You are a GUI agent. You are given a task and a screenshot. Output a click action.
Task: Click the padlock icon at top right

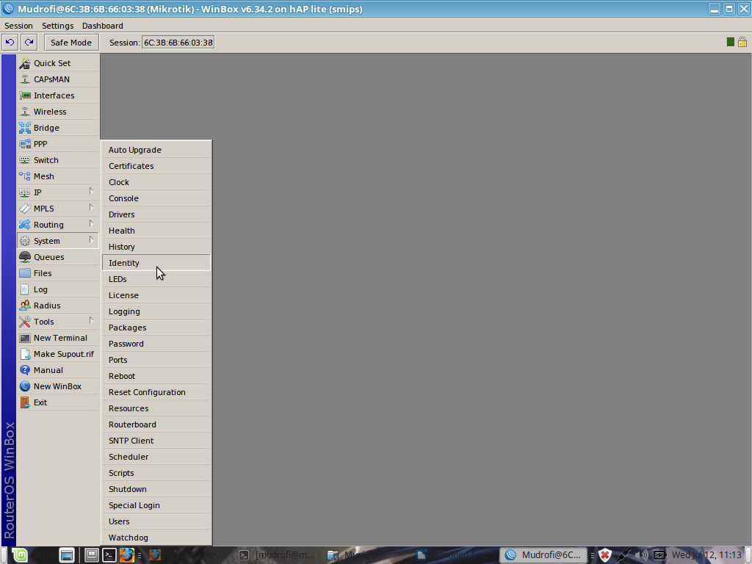pyautogui.click(x=742, y=42)
